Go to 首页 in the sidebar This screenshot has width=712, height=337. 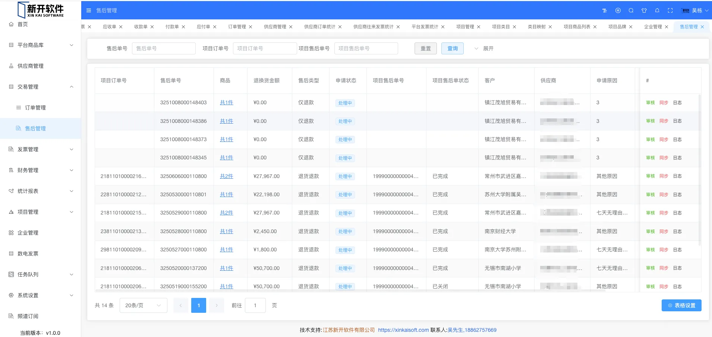[22, 24]
